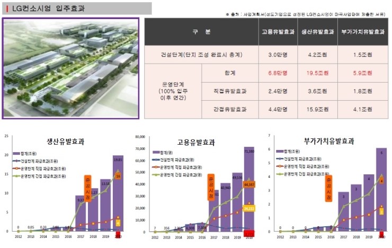Click the '80,000' y-axis label
The image size is (392, 248).
pos(140,137)
